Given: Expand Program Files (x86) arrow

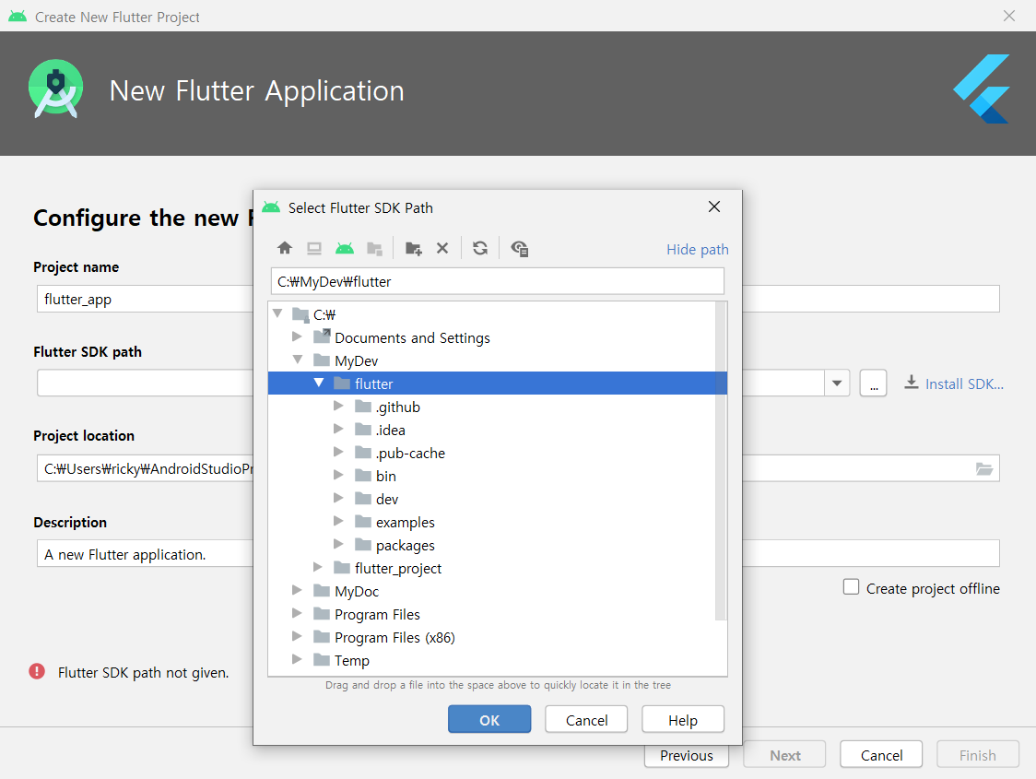Looking at the screenshot, I should click(x=298, y=636).
